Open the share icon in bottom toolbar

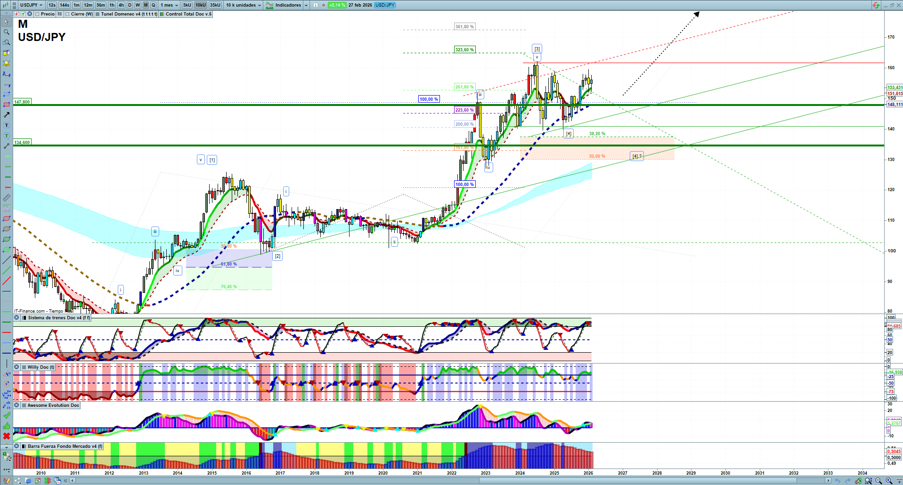pos(18,481)
